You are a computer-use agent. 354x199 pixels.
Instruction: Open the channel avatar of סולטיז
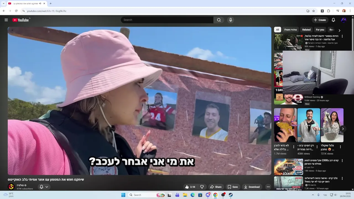[x=11, y=187]
